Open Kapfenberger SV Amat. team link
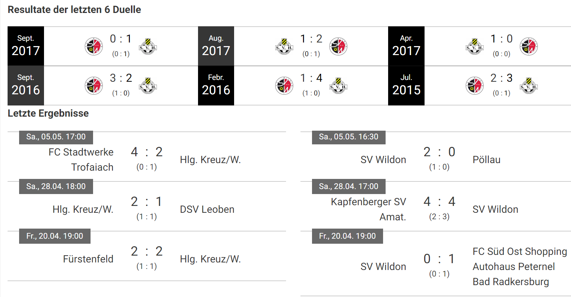Viewport: 571px width, 297px height. click(369, 209)
